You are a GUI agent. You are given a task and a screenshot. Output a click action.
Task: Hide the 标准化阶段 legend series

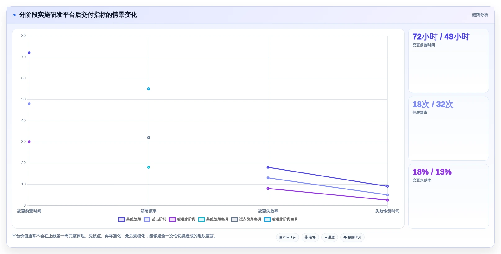point(182,220)
